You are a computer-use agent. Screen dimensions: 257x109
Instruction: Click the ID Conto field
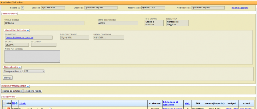44,45
